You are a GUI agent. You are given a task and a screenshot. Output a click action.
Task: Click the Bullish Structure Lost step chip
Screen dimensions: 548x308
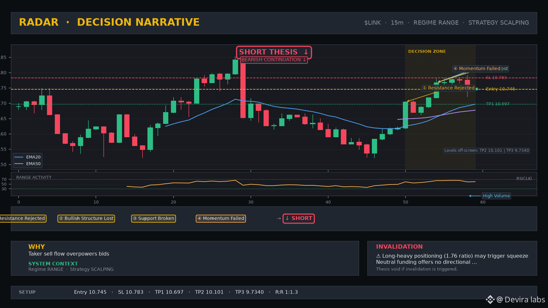[x=86, y=218]
